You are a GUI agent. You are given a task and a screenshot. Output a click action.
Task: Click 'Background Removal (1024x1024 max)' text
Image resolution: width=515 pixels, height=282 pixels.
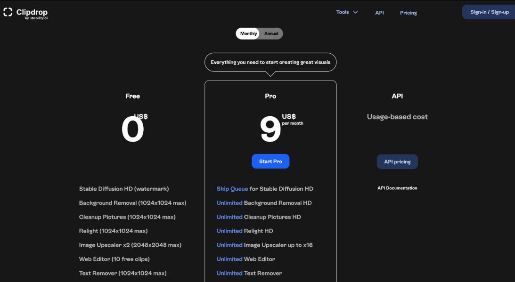coord(133,203)
